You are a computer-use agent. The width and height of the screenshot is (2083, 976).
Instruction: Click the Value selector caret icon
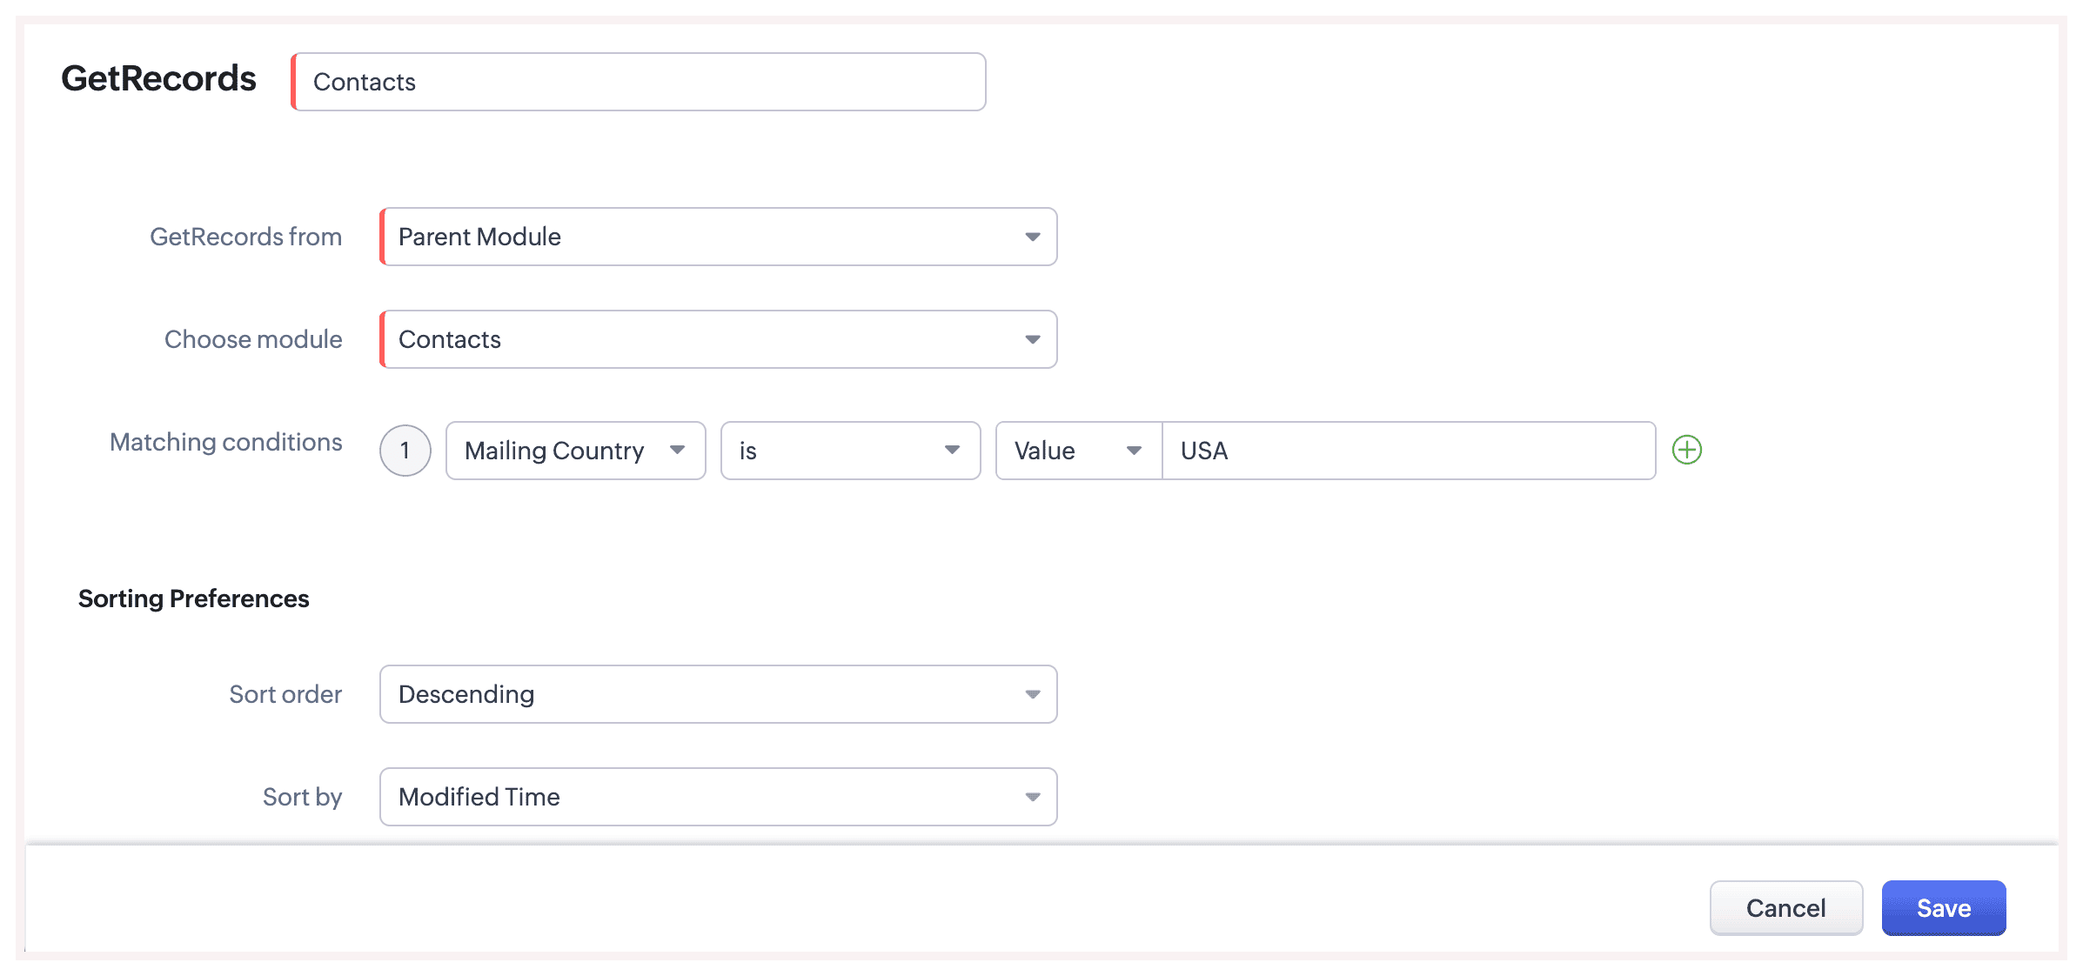(x=1134, y=451)
